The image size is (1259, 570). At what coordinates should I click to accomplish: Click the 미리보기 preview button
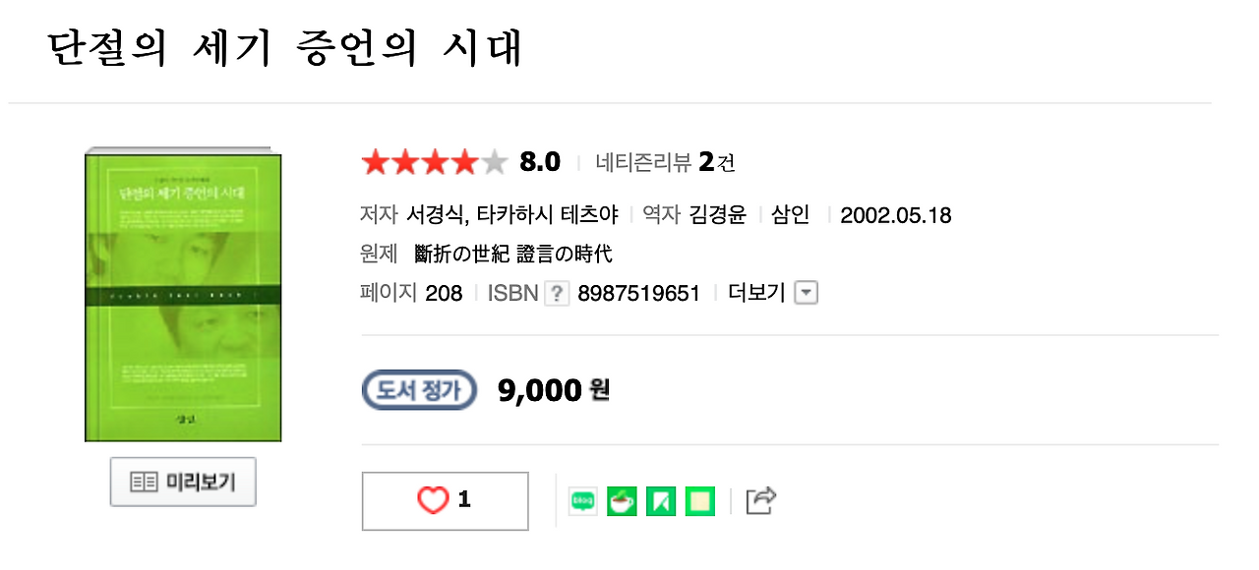(x=182, y=482)
